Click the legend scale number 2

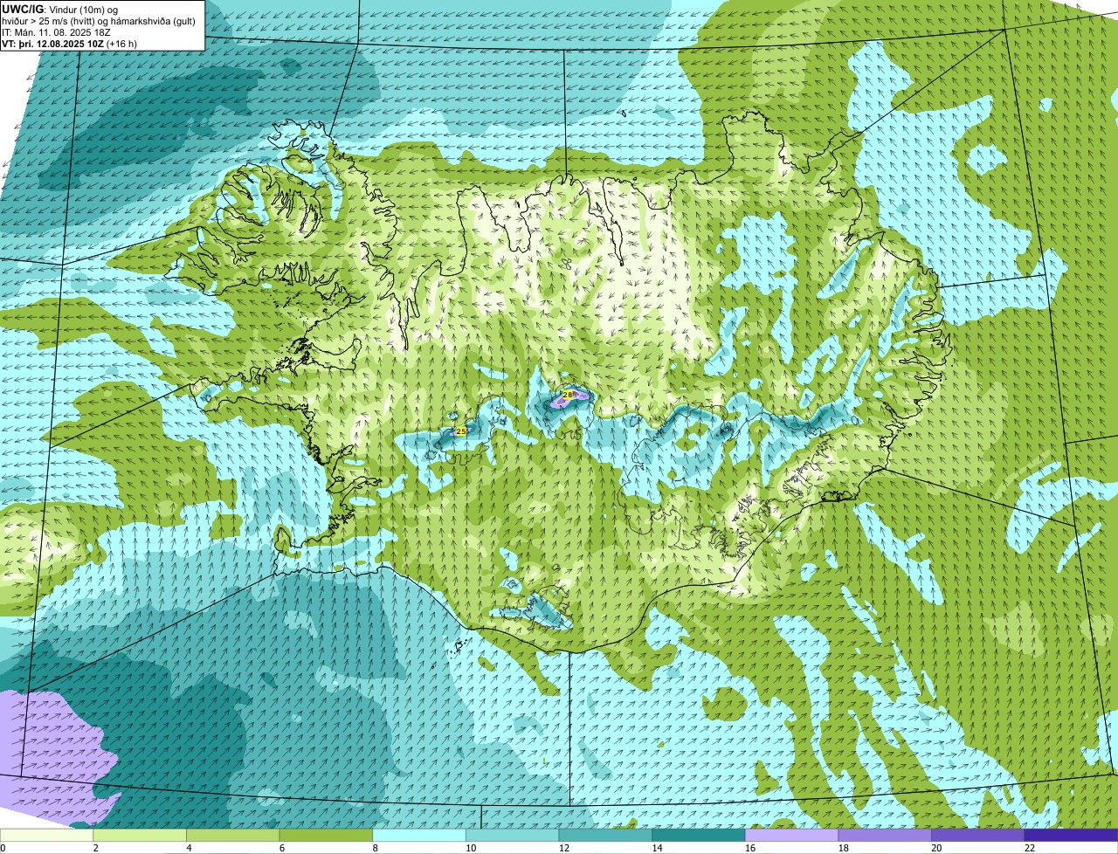(x=95, y=848)
